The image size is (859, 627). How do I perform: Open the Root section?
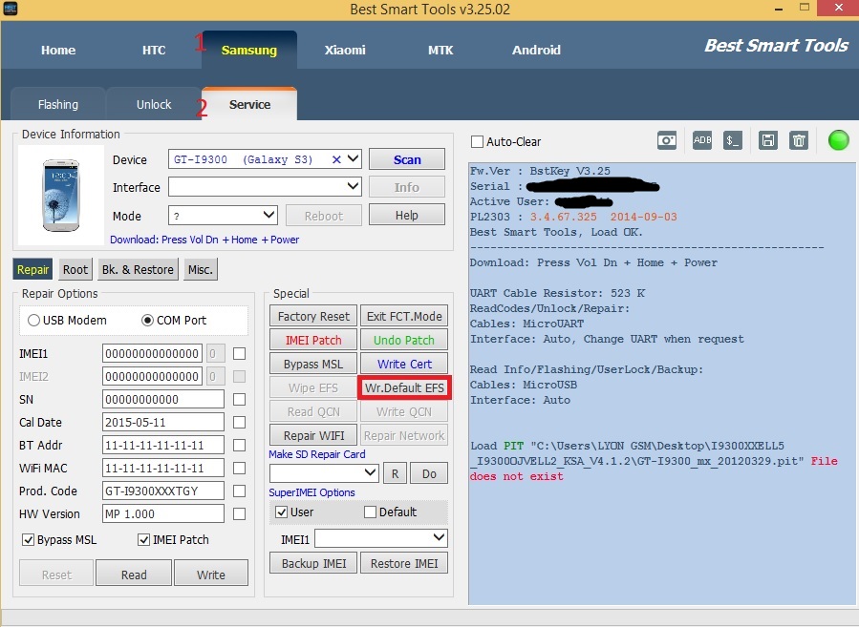click(x=75, y=269)
